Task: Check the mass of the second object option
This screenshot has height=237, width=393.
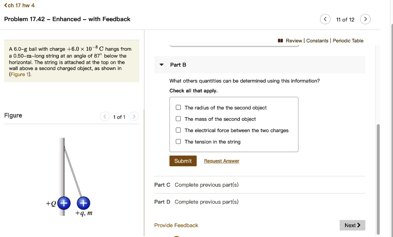Action: tap(178, 119)
